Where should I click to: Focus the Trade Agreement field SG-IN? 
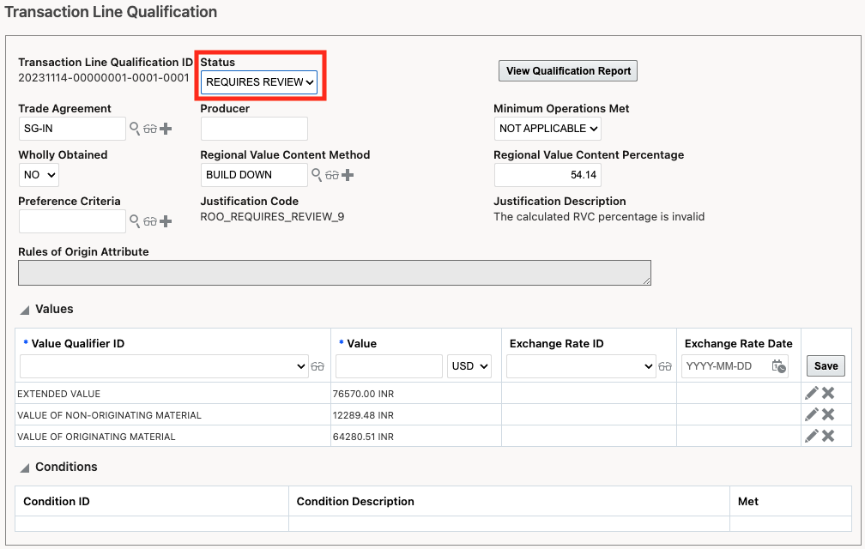72,129
